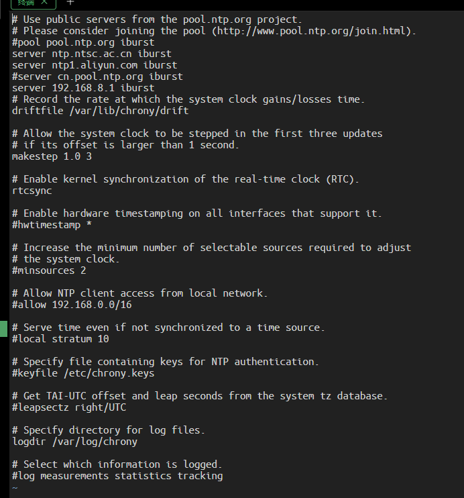Click the 'makestep 1.0 3' line
Image resolution: width=464 pixels, height=498 pixels.
(52, 156)
